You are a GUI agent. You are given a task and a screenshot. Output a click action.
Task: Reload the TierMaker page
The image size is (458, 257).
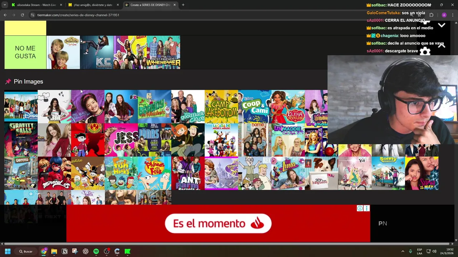pos(22,15)
